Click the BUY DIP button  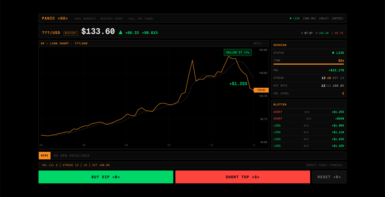pyautogui.click(x=106, y=177)
